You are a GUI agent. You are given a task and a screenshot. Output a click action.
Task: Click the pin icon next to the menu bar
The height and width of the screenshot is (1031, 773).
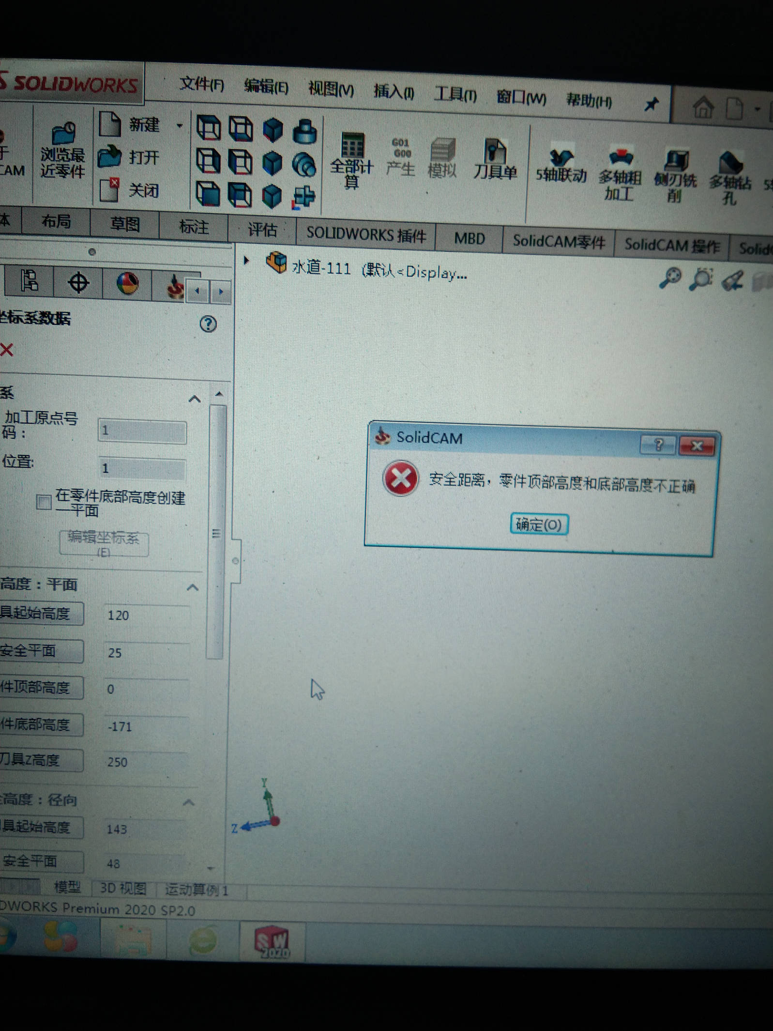652,103
